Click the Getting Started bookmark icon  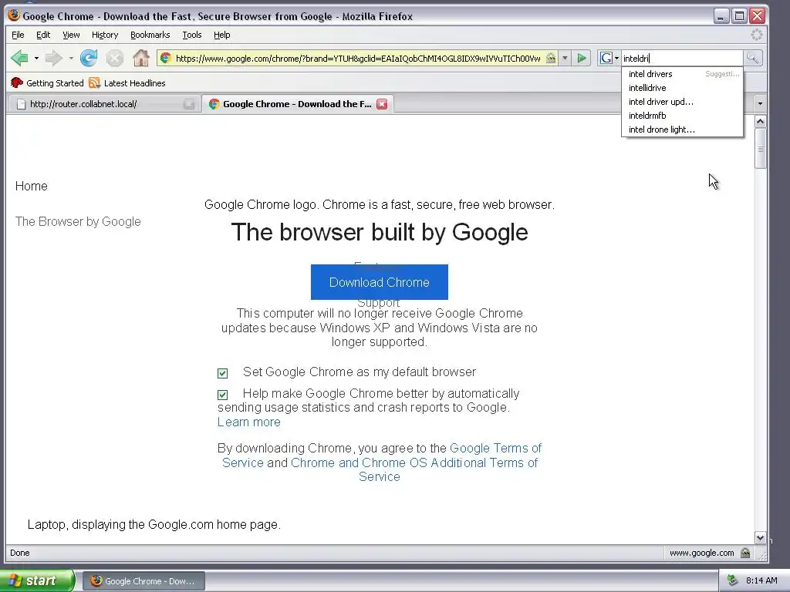(x=17, y=83)
